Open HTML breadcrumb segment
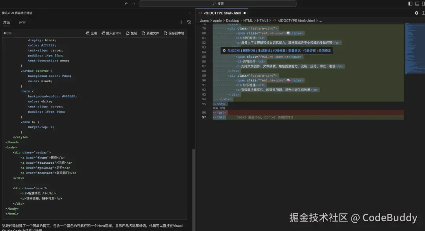The height and width of the screenshot is (231, 425). pos(248,20)
